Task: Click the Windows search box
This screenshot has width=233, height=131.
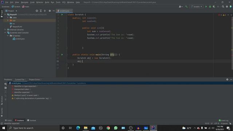Action: (33, 128)
